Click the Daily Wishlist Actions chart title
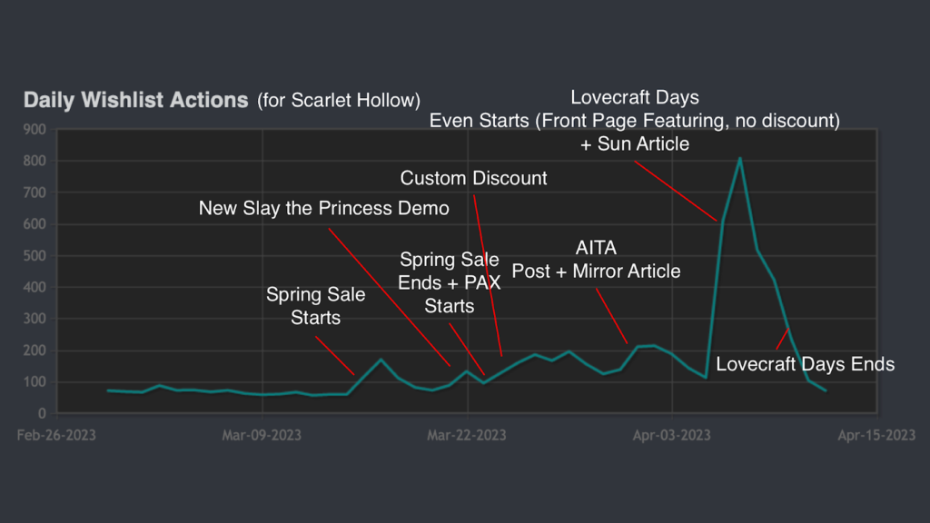 (x=135, y=100)
